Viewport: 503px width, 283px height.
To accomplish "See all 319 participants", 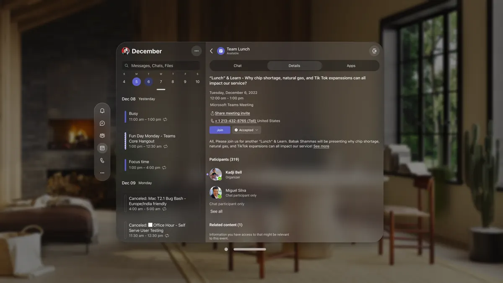I will pos(216,211).
